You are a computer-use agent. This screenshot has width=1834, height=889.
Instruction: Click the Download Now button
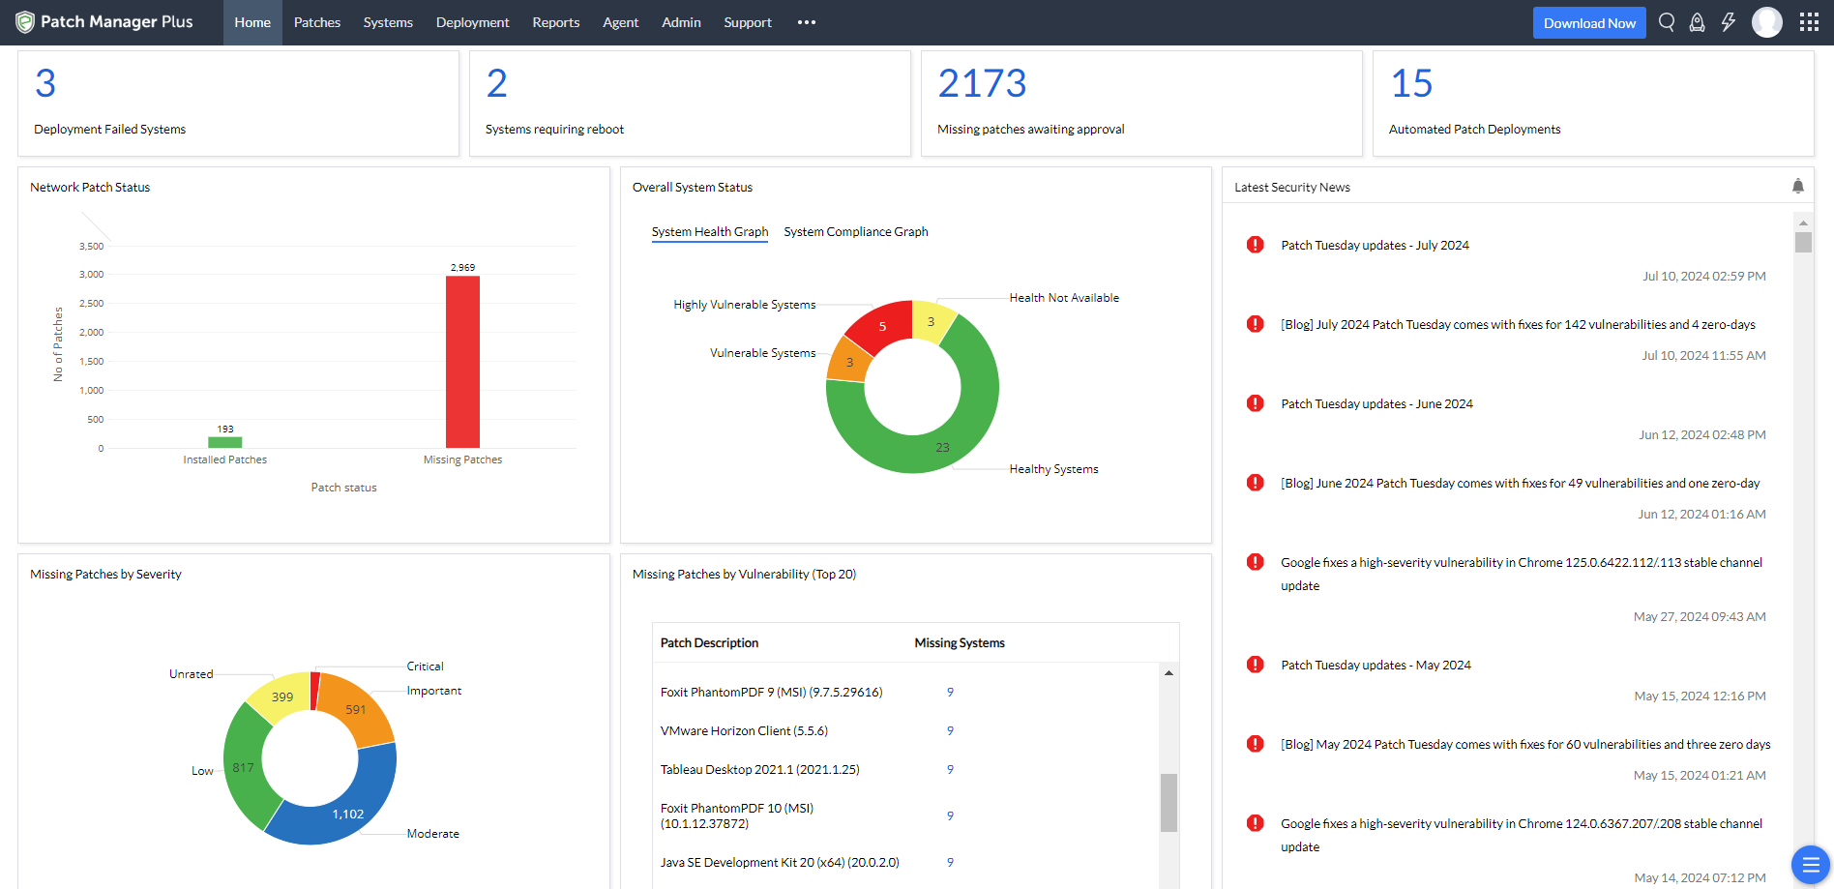click(1589, 21)
